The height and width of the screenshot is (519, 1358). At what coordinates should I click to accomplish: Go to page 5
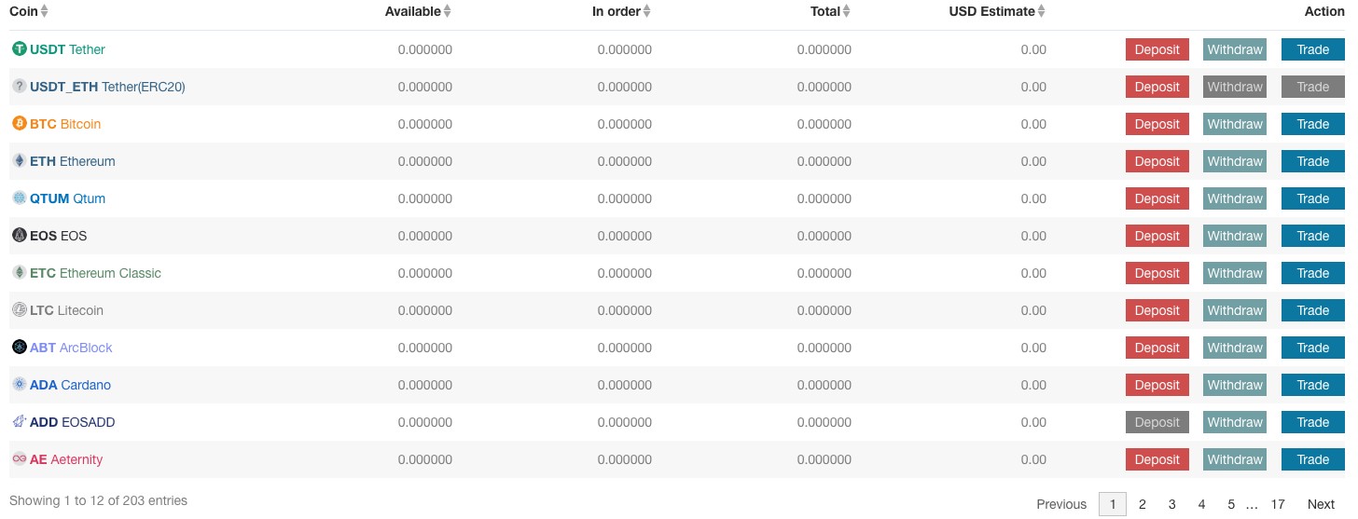pos(1231,504)
